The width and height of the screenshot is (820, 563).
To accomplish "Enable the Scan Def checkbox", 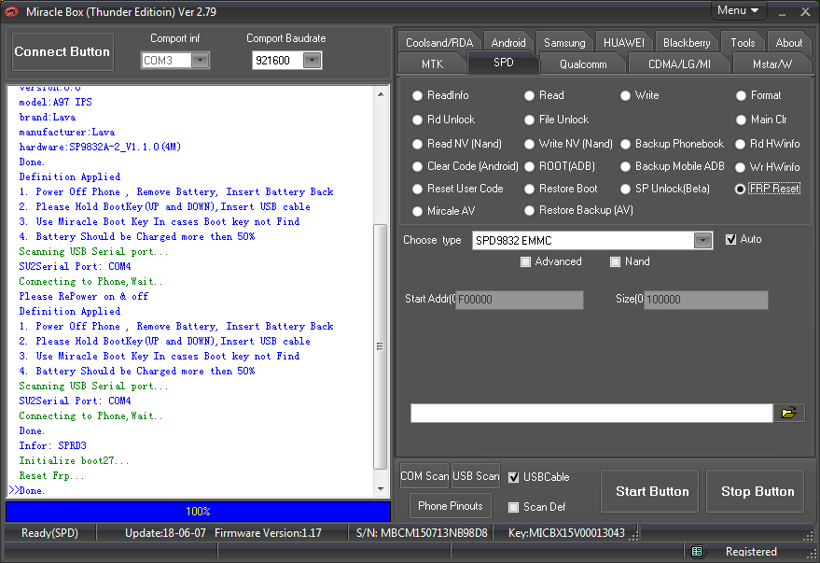I will click(x=513, y=507).
